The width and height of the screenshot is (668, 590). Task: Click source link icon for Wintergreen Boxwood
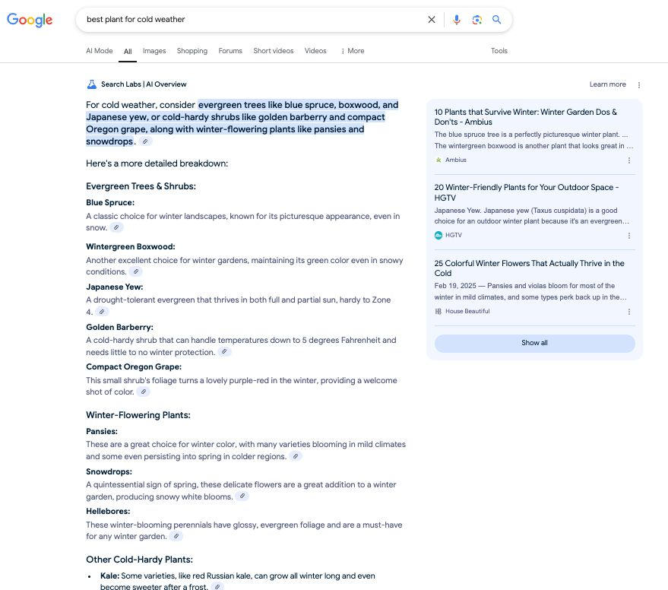point(135,271)
